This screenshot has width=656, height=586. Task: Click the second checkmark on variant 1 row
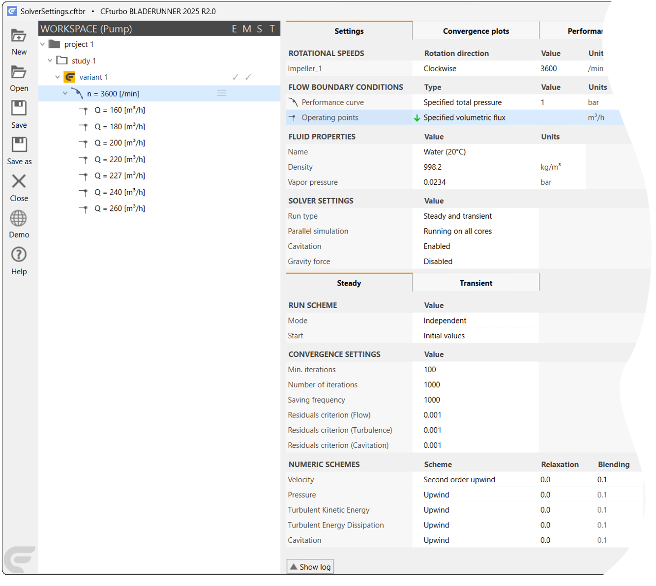coord(248,77)
